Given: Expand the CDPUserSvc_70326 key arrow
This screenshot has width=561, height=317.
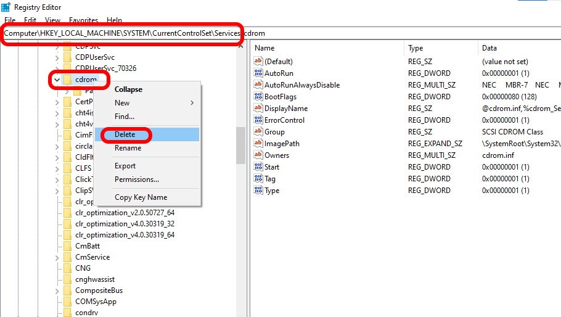Looking at the screenshot, I should 57,68.
